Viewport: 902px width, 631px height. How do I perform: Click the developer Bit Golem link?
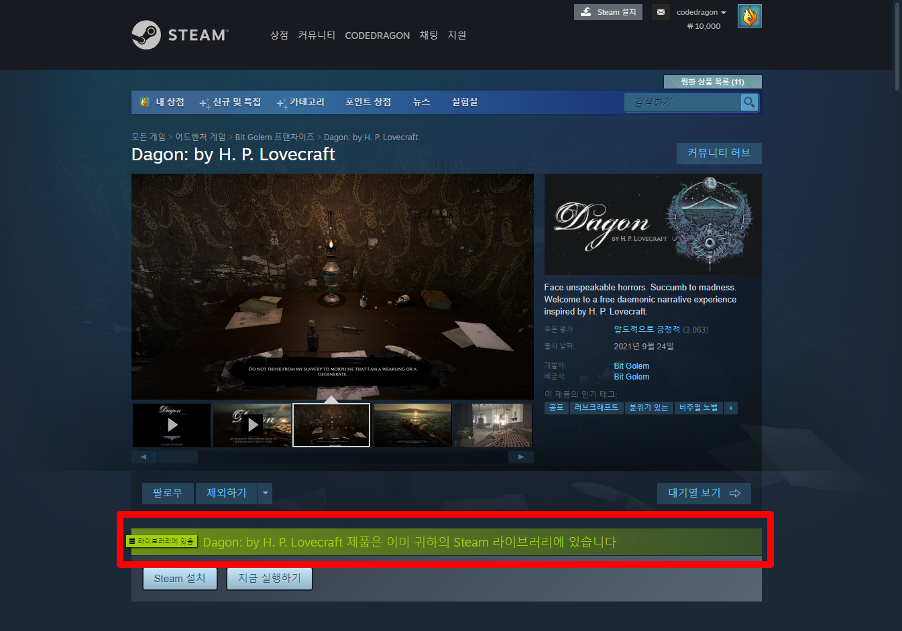click(631, 366)
